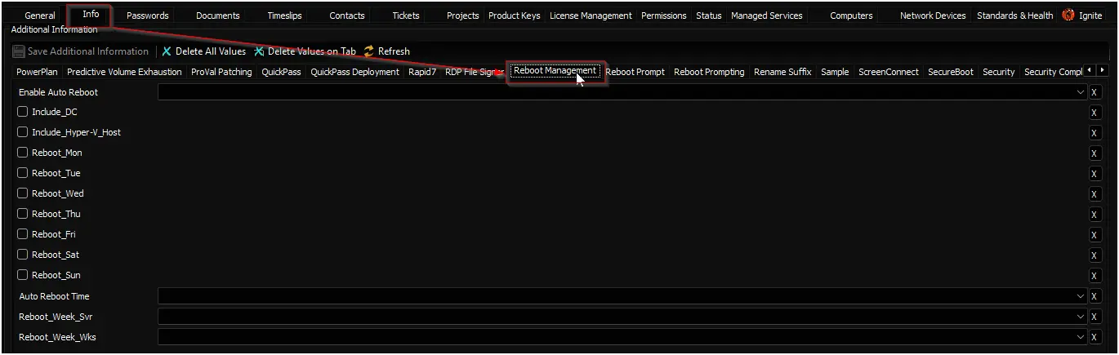Open the License Management tab
The width and height of the screenshot is (1119, 355).
point(591,16)
